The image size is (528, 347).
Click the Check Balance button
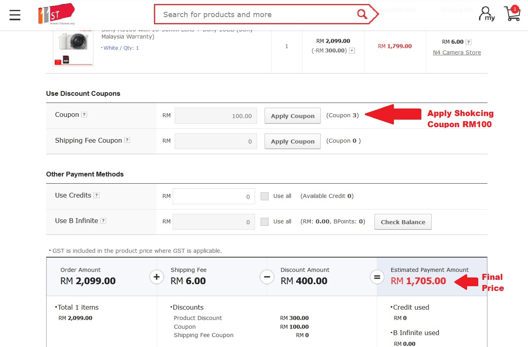[x=403, y=222]
